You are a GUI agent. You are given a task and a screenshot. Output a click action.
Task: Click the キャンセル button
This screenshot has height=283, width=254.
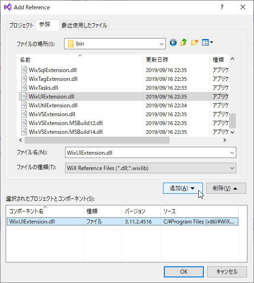227,272
